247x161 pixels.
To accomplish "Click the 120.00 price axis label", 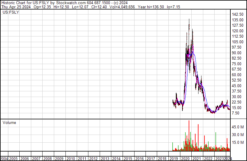I will tap(237, 31).
